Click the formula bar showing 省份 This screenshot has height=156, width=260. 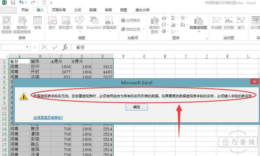click(166, 47)
